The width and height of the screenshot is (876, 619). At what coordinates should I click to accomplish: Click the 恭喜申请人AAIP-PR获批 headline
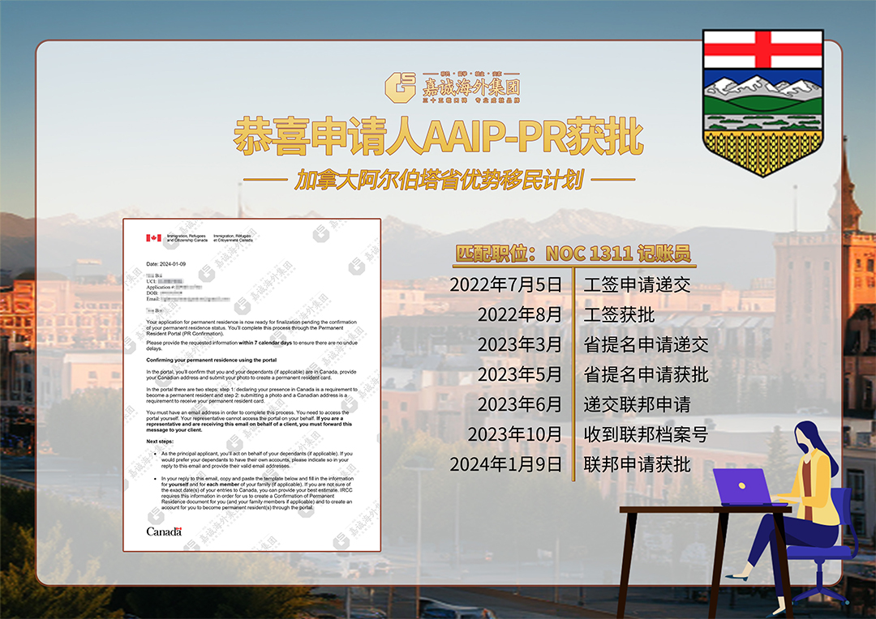tap(438, 136)
